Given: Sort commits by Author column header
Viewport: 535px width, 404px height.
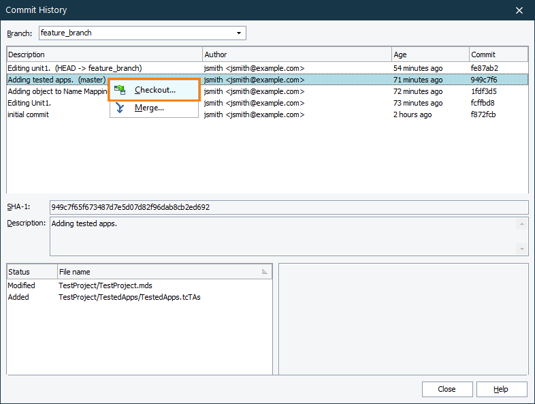Looking at the screenshot, I should pyautogui.click(x=297, y=55).
